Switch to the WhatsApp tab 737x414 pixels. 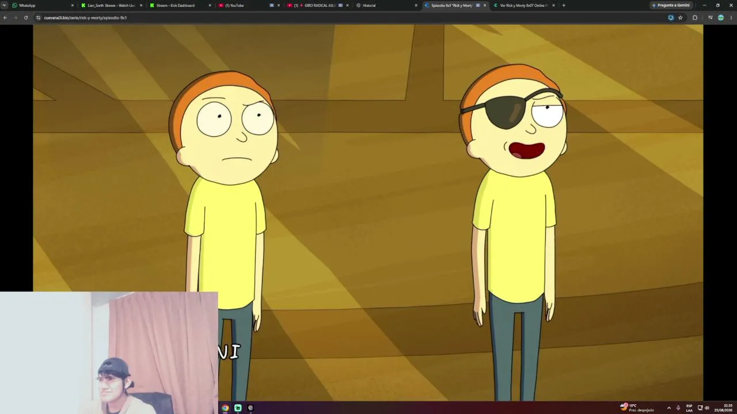point(43,5)
